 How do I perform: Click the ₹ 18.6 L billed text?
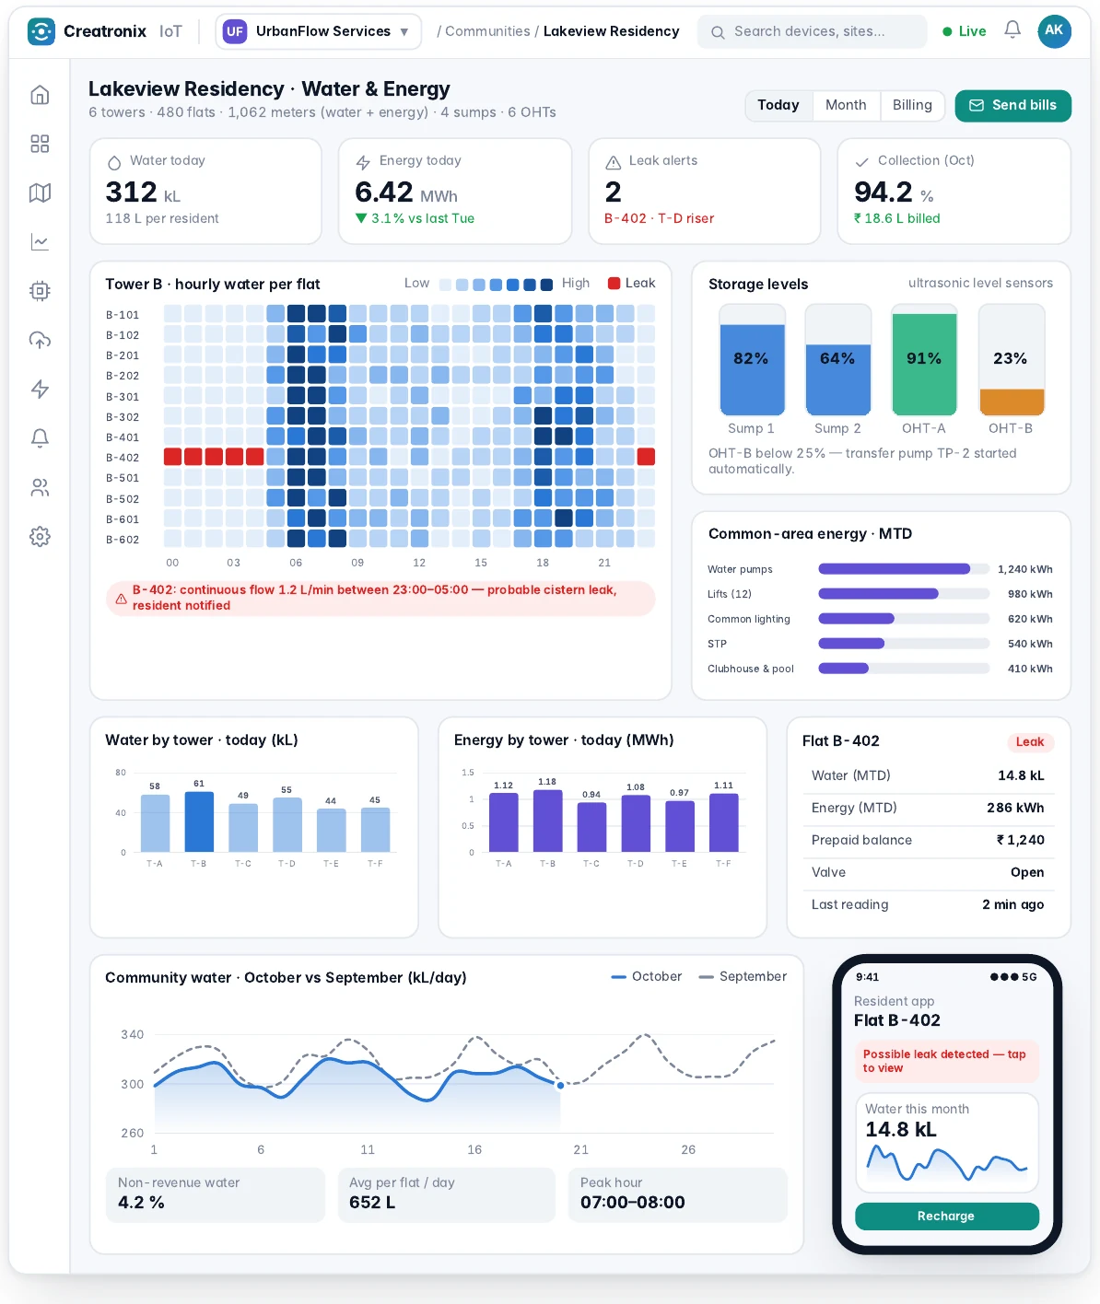coord(897,219)
